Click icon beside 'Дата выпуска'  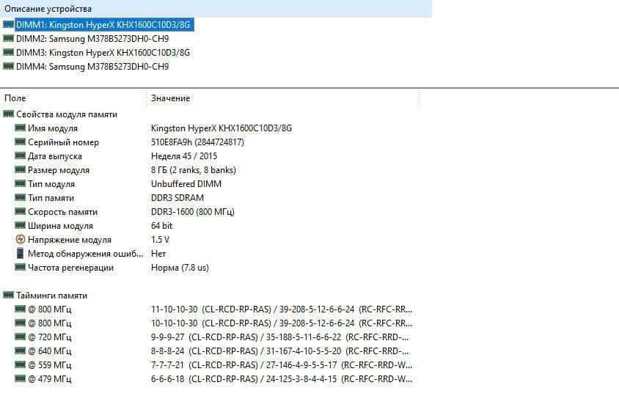coord(20,155)
